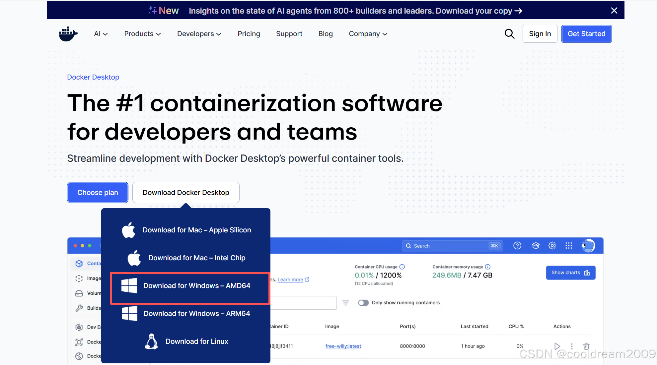Click the Docker whale logo
This screenshot has width=657, height=365.
(x=68, y=34)
